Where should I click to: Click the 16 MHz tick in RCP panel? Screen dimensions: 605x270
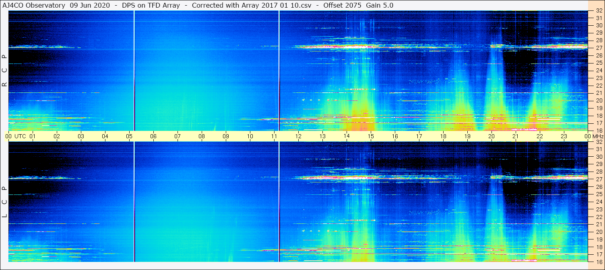[599, 131]
